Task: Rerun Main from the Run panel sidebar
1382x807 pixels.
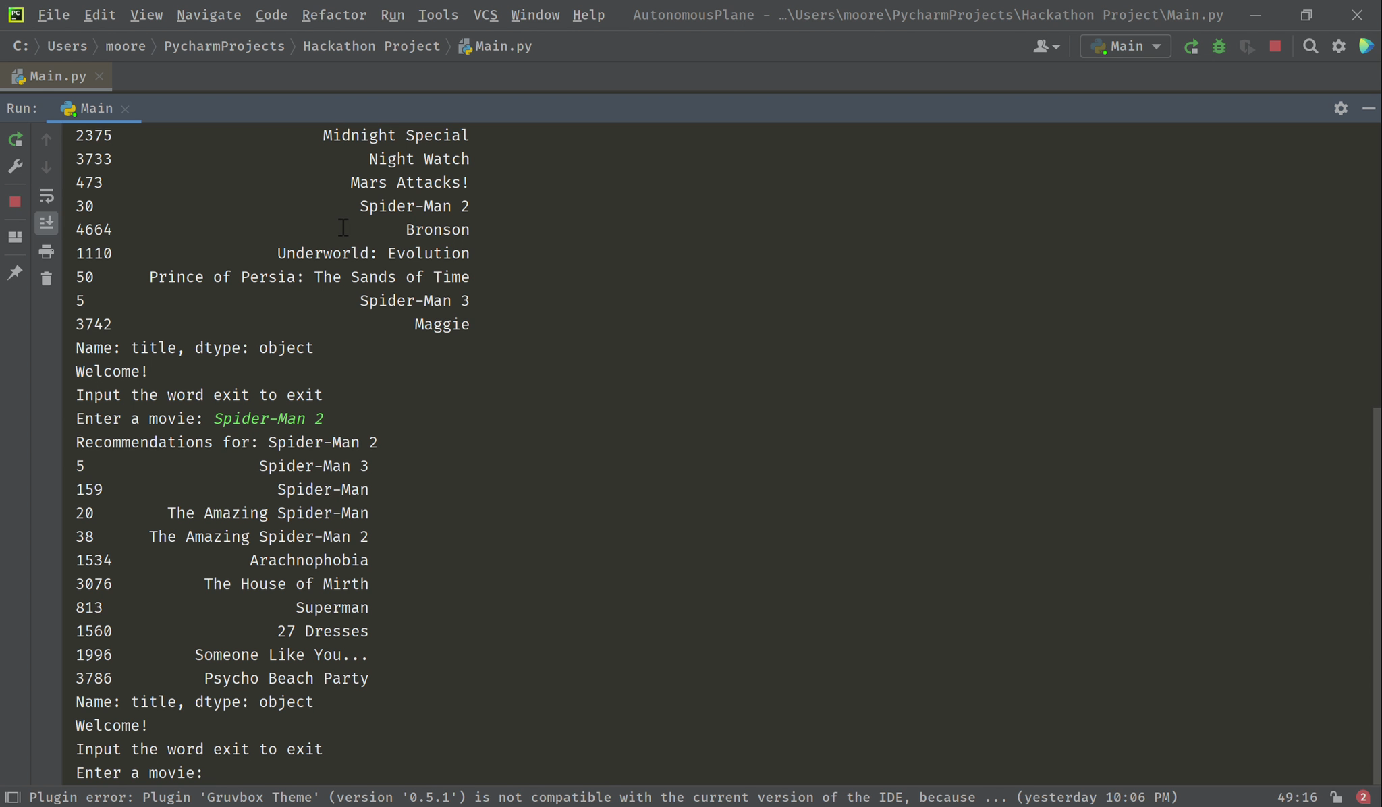Action: pos(15,140)
